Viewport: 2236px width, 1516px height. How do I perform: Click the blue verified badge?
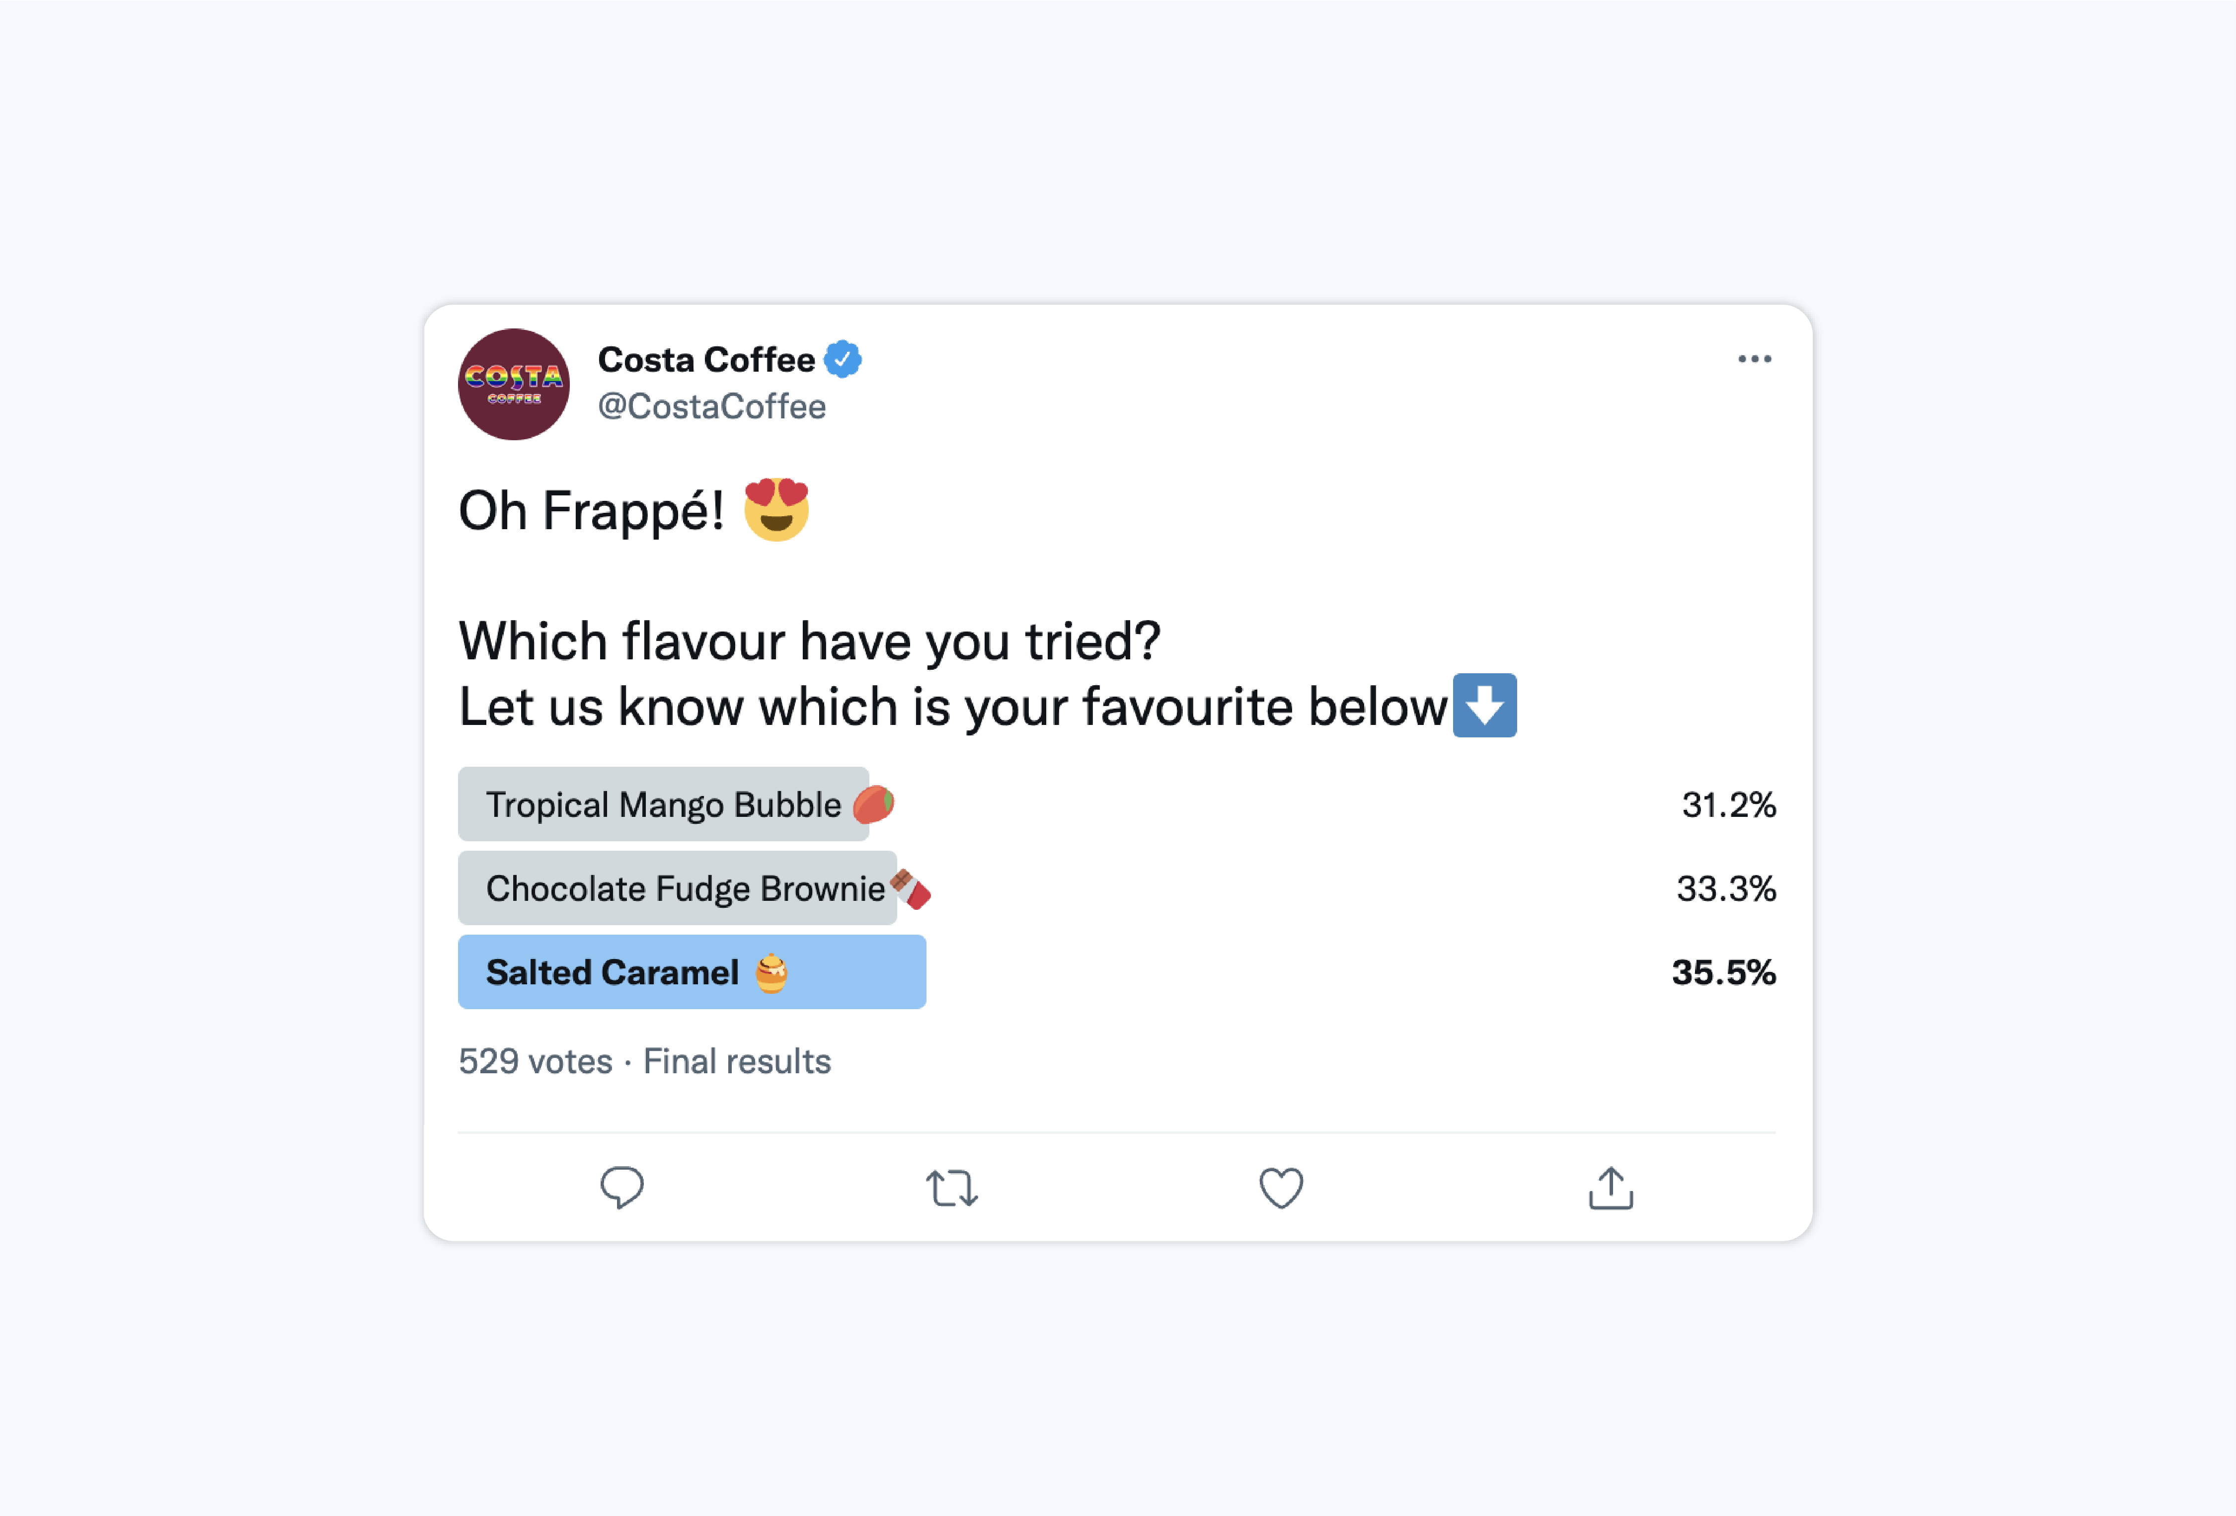coord(843,359)
